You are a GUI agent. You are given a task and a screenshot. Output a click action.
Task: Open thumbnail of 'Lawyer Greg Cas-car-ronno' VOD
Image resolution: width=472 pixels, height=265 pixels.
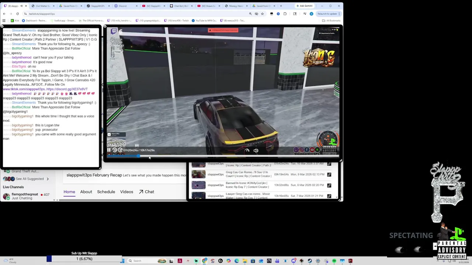198,195
